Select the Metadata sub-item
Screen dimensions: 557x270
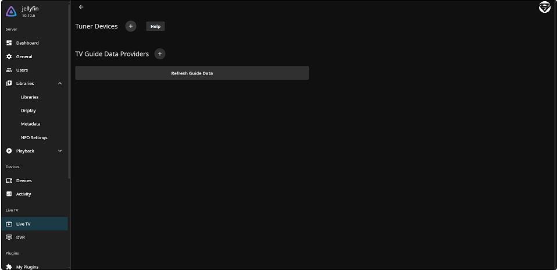[x=30, y=124]
